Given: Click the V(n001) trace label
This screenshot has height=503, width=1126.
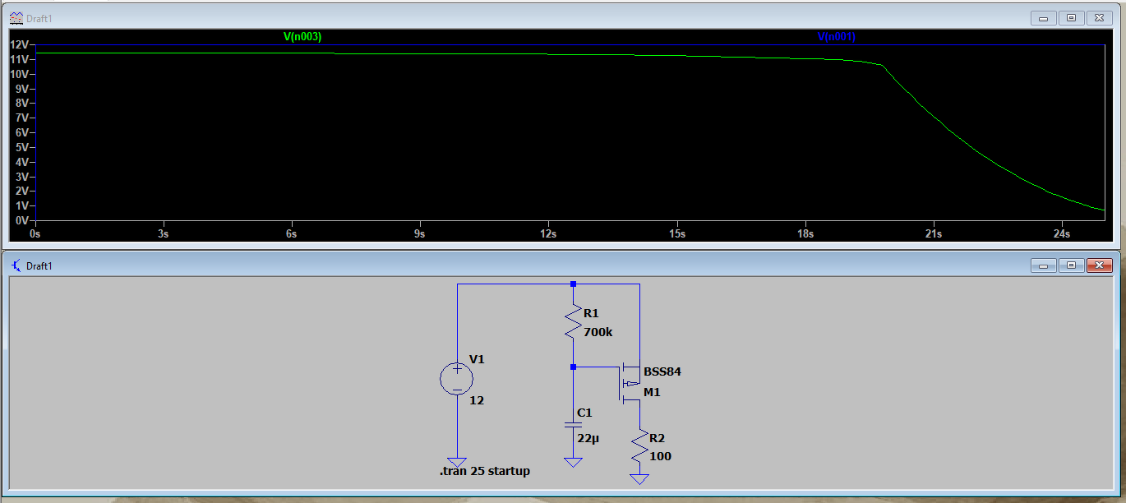Looking at the screenshot, I should click(837, 37).
